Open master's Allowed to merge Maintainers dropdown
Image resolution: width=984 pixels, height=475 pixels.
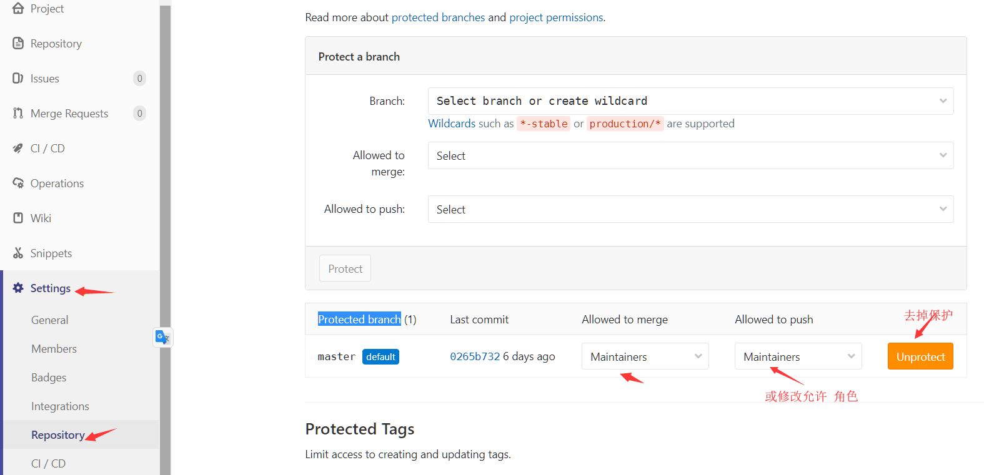pyautogui.click(x=645, y=356)
